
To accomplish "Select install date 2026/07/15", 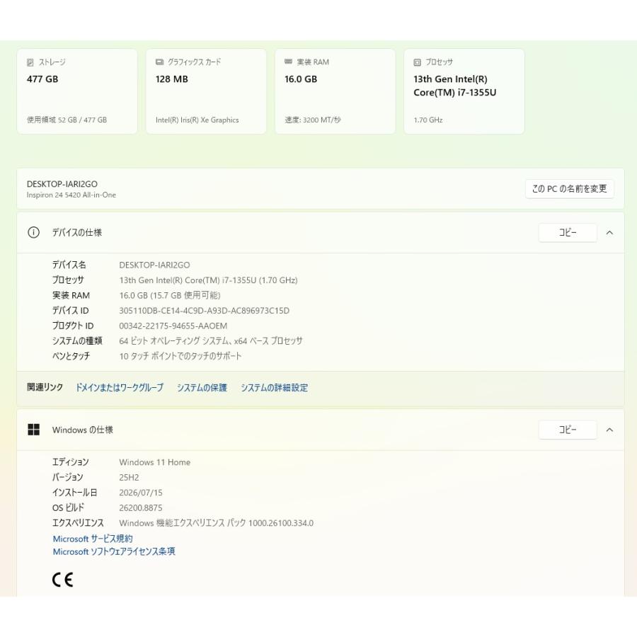I will (141, 493).
